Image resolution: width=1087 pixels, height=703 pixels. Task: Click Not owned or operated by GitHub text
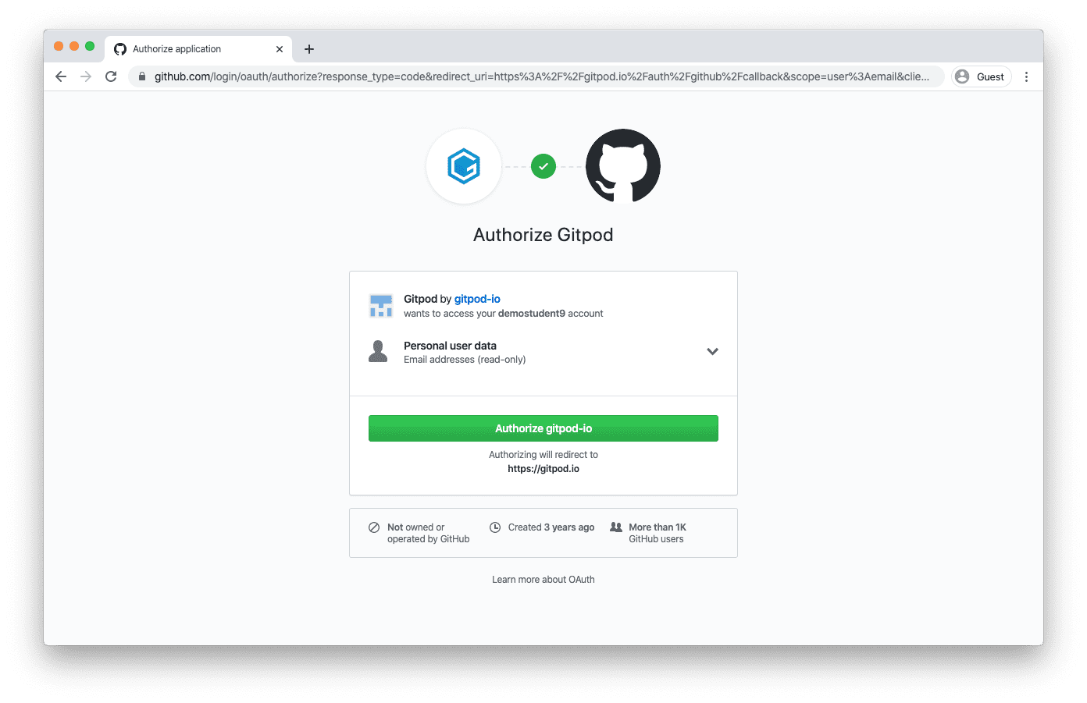pos(429,533)
